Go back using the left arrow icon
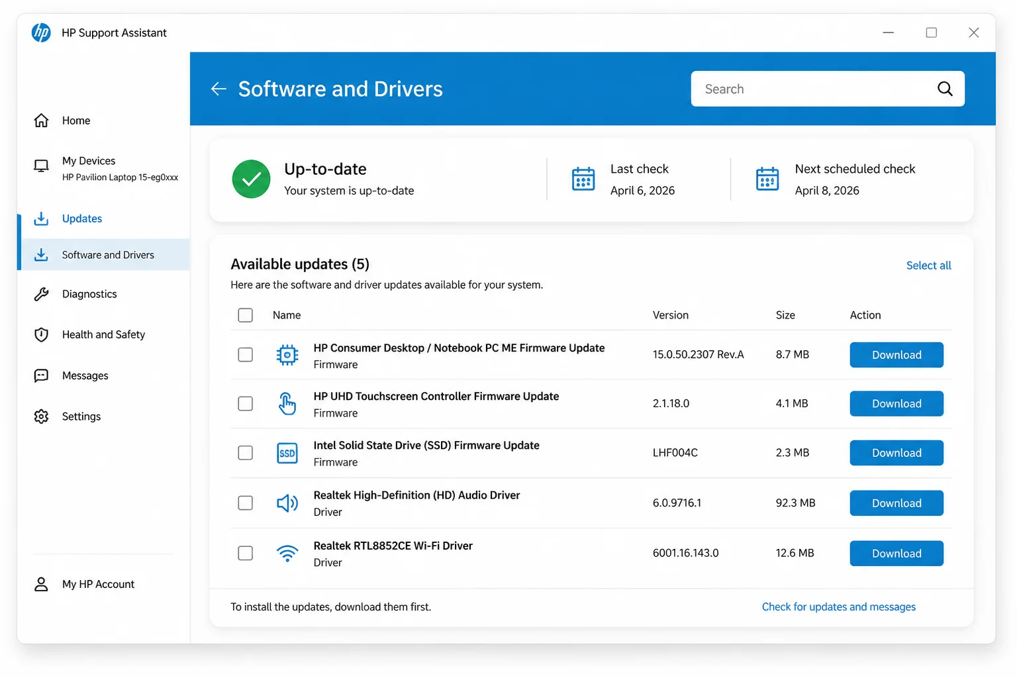The image size is (1017, 678). 218,89
